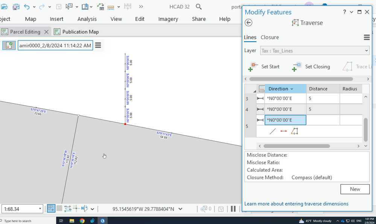Select row 4 distance cell value 5
Image resolution: width=376 pixels, height=224 pixels.
click(x=323, y=109)
